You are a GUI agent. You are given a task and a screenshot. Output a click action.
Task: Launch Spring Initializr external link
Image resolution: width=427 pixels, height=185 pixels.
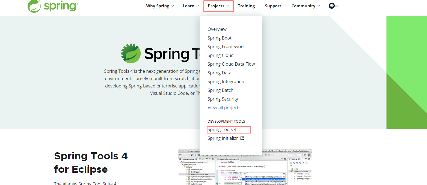pos(226,138)
